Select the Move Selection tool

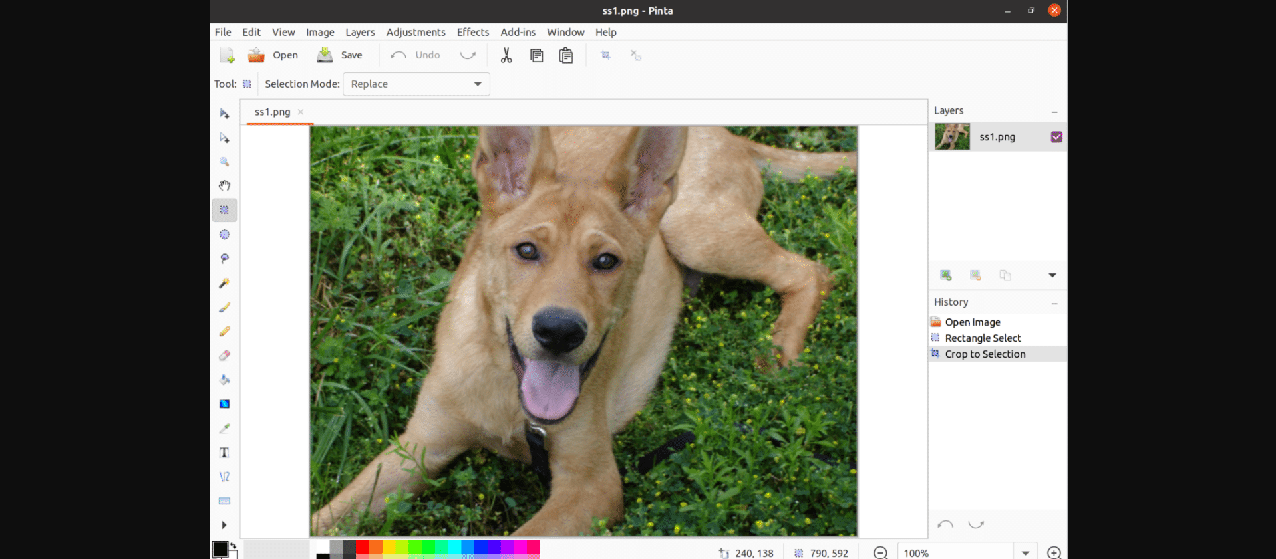click(224, 138)
